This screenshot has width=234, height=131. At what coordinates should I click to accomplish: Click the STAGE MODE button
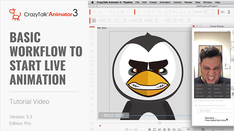pyautogui.click(x=114, y=116)
